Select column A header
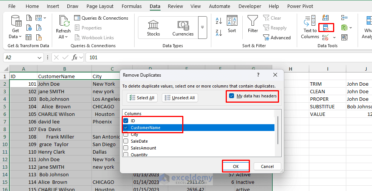This screenshot has height=191, width=372. coord(23,69)
